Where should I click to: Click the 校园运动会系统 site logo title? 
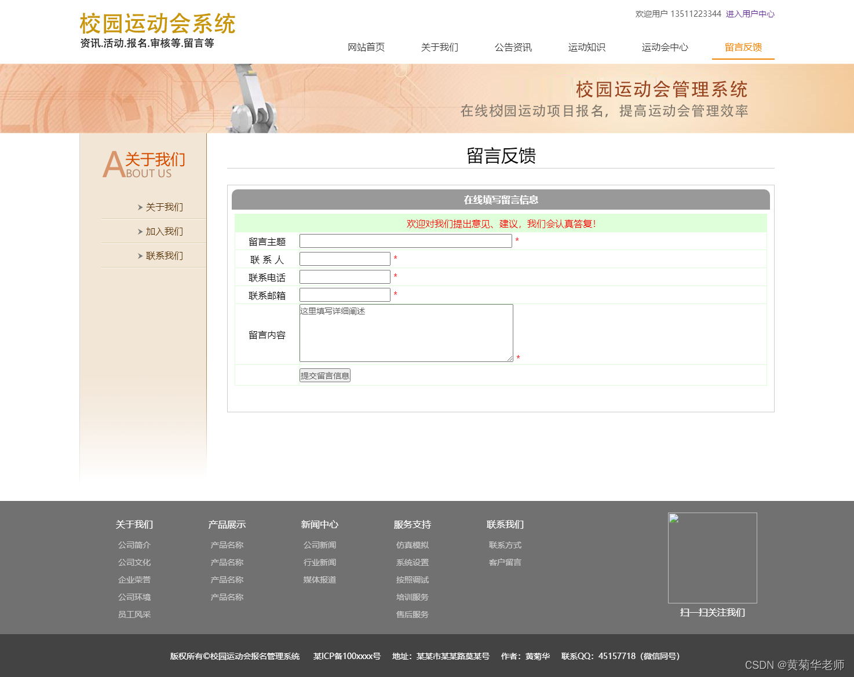(158, 24)
